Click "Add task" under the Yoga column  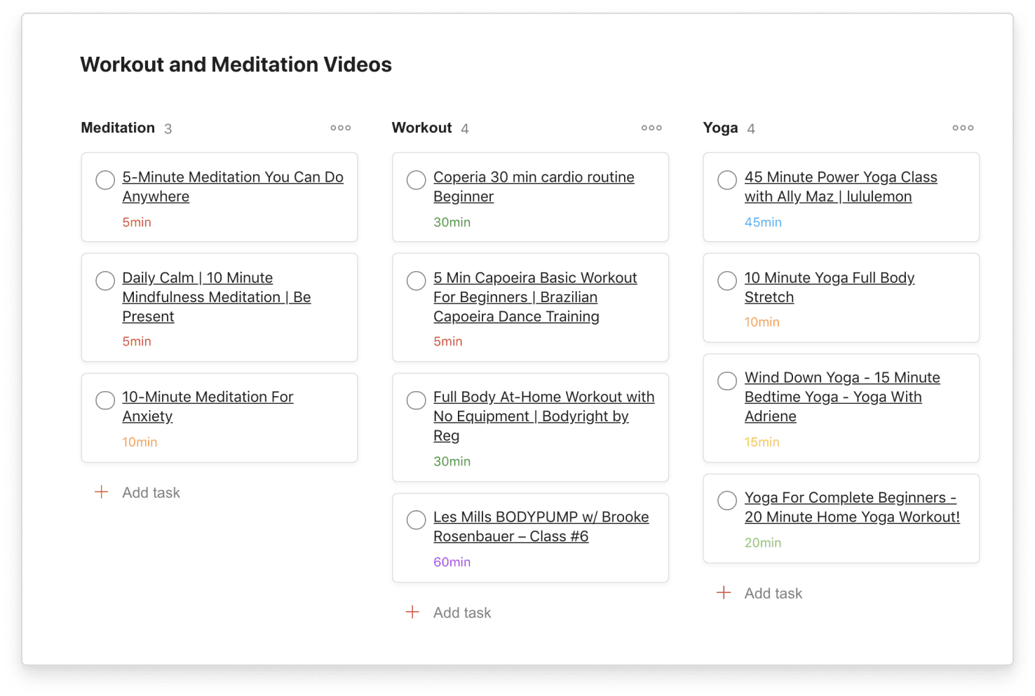coord(773,592)
